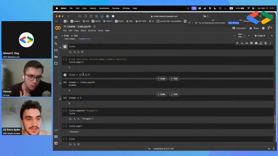
Task: Click Safari share icon
Action: click(x=91, y=16)
